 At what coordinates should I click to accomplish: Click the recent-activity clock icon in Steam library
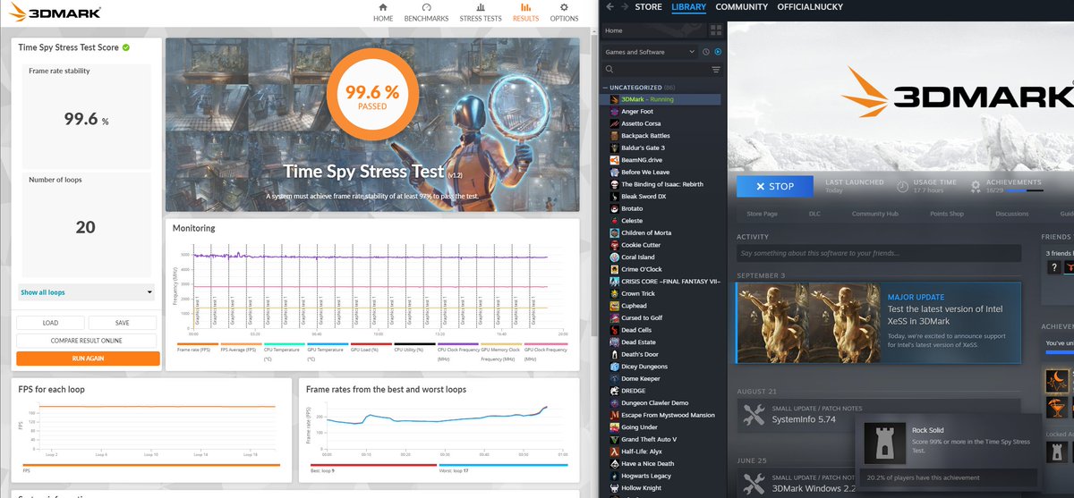pyautogui.click(x=706, y=52)
